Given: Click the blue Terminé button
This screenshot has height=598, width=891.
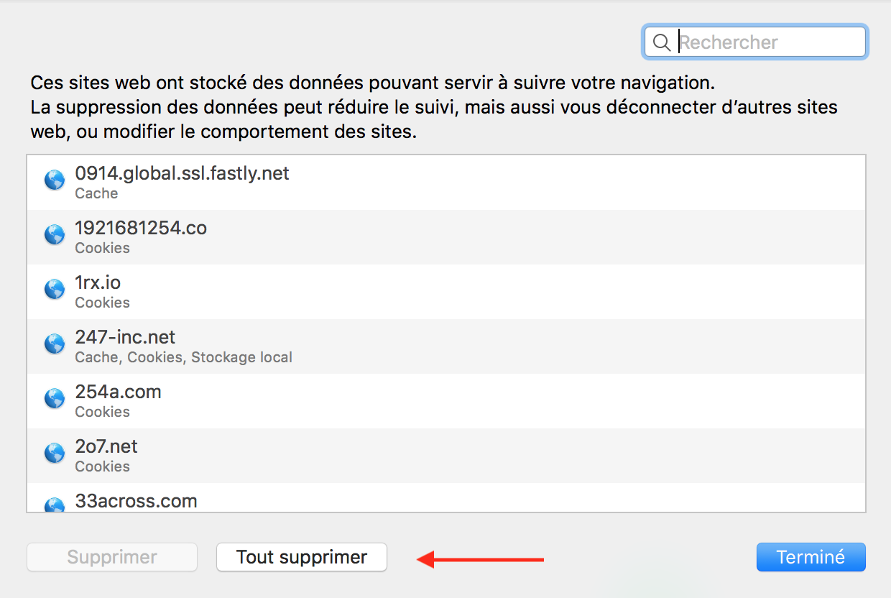Looking at the screenshot, I should [x=811, y=557].
